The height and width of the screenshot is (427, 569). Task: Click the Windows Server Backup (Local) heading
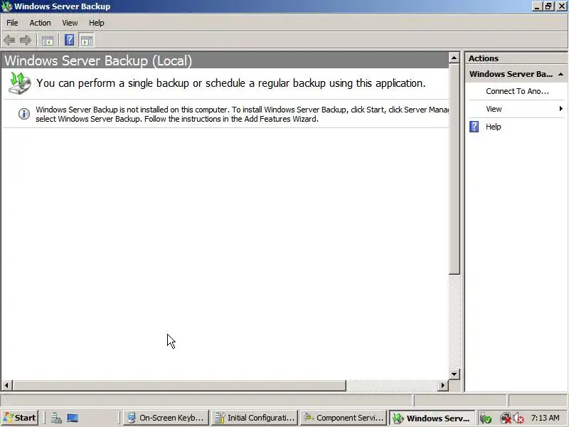98,60
